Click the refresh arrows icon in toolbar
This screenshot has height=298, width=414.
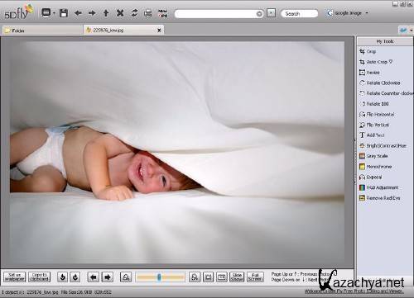[x=134, y=13]
